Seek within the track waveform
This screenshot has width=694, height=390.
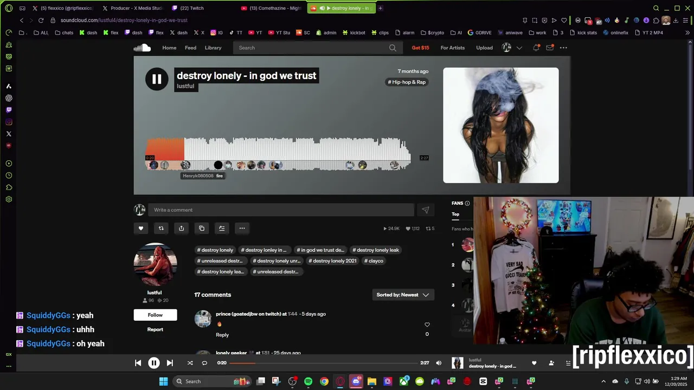(x=278, y=153)
